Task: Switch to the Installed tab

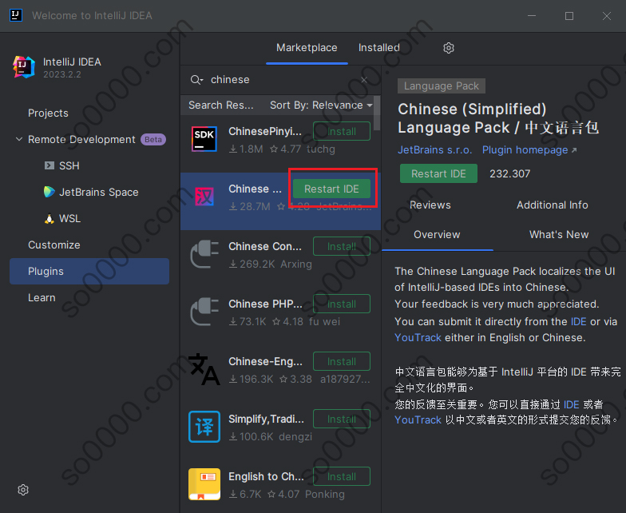Action: (378, 48)
